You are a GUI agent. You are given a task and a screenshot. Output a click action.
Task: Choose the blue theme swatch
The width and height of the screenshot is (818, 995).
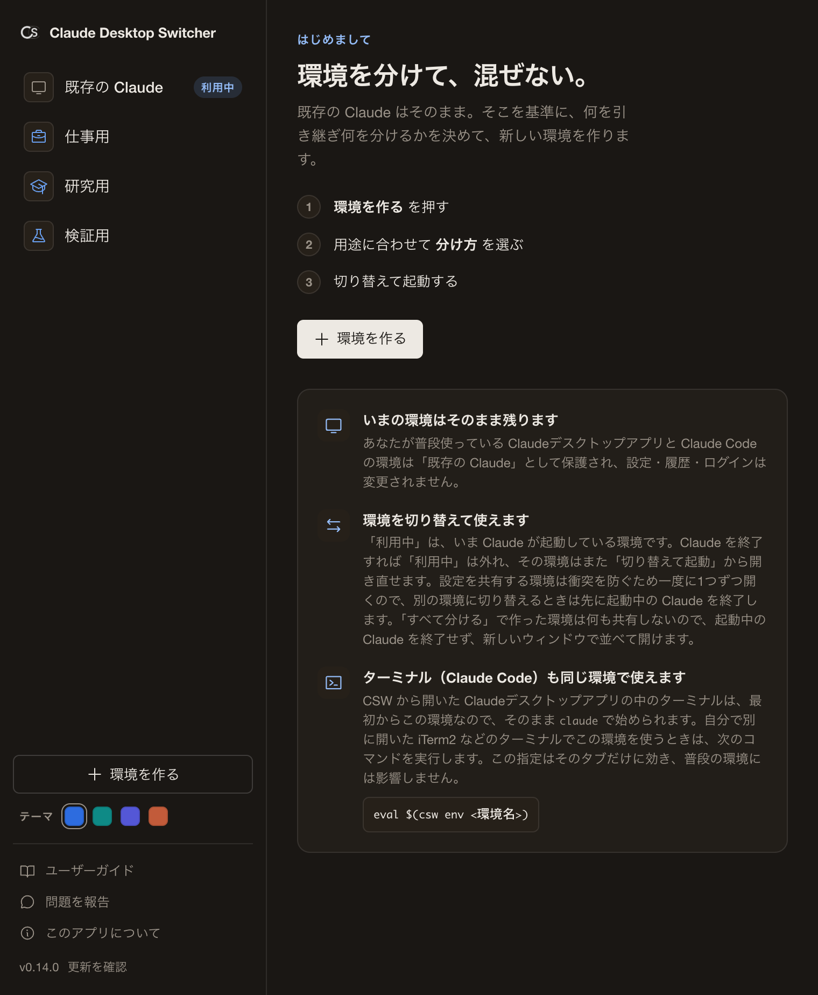click(74, 816)
